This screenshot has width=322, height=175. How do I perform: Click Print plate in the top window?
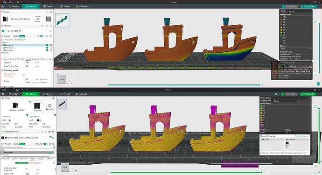[310, 7]
